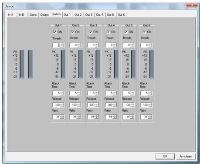Click the Out 4 Ratio spinner arrows
Screen dimensions: 200x164
point(115,116)
